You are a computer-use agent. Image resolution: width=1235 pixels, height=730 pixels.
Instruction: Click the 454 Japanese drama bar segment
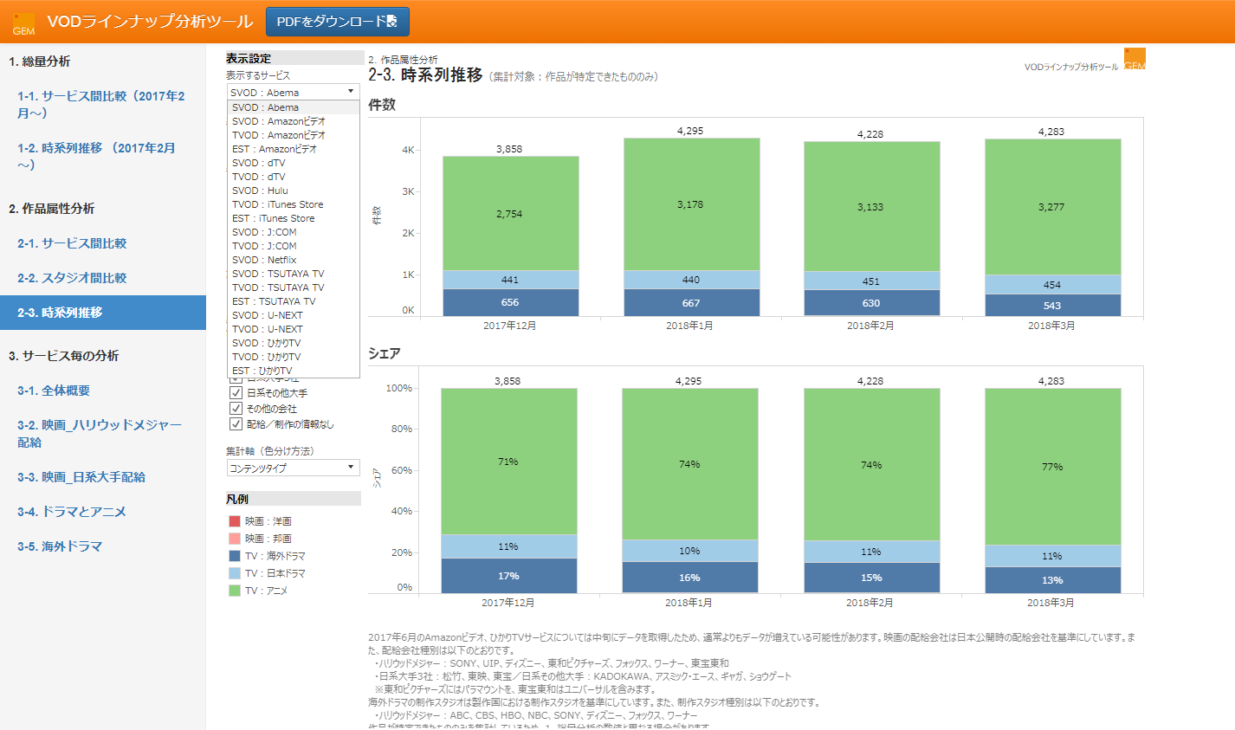pyautogui.click(x=1052, y=285)
